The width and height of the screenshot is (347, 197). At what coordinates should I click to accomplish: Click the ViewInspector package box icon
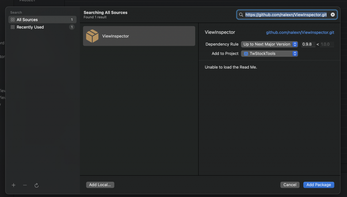coord(92,36)
